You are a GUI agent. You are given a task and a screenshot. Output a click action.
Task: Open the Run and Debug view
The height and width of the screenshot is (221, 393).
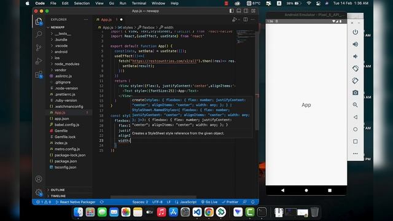pos(39,61)
